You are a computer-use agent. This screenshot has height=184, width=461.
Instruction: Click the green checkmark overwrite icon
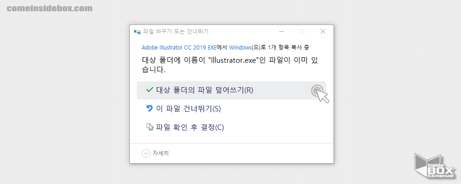149,90
